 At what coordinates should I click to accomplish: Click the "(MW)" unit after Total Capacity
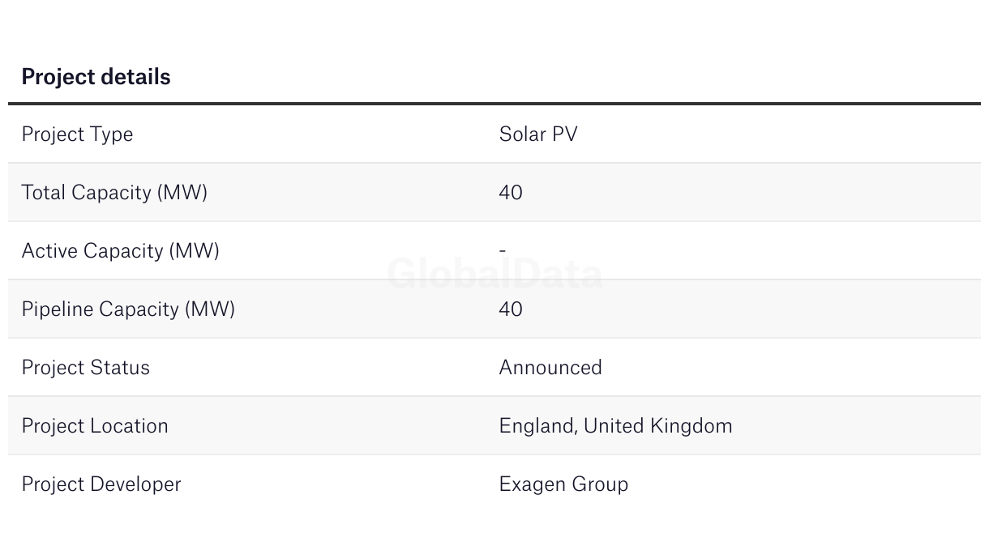182,193
